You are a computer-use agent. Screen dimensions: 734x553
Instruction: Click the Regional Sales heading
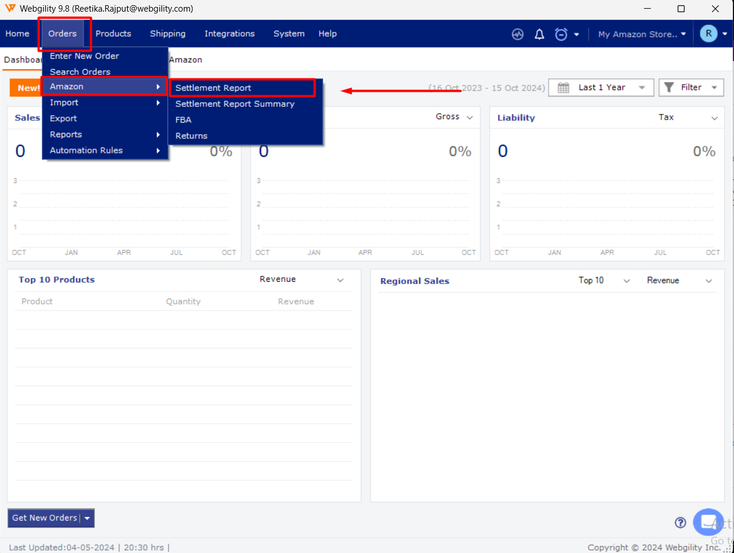click(415, 281)
